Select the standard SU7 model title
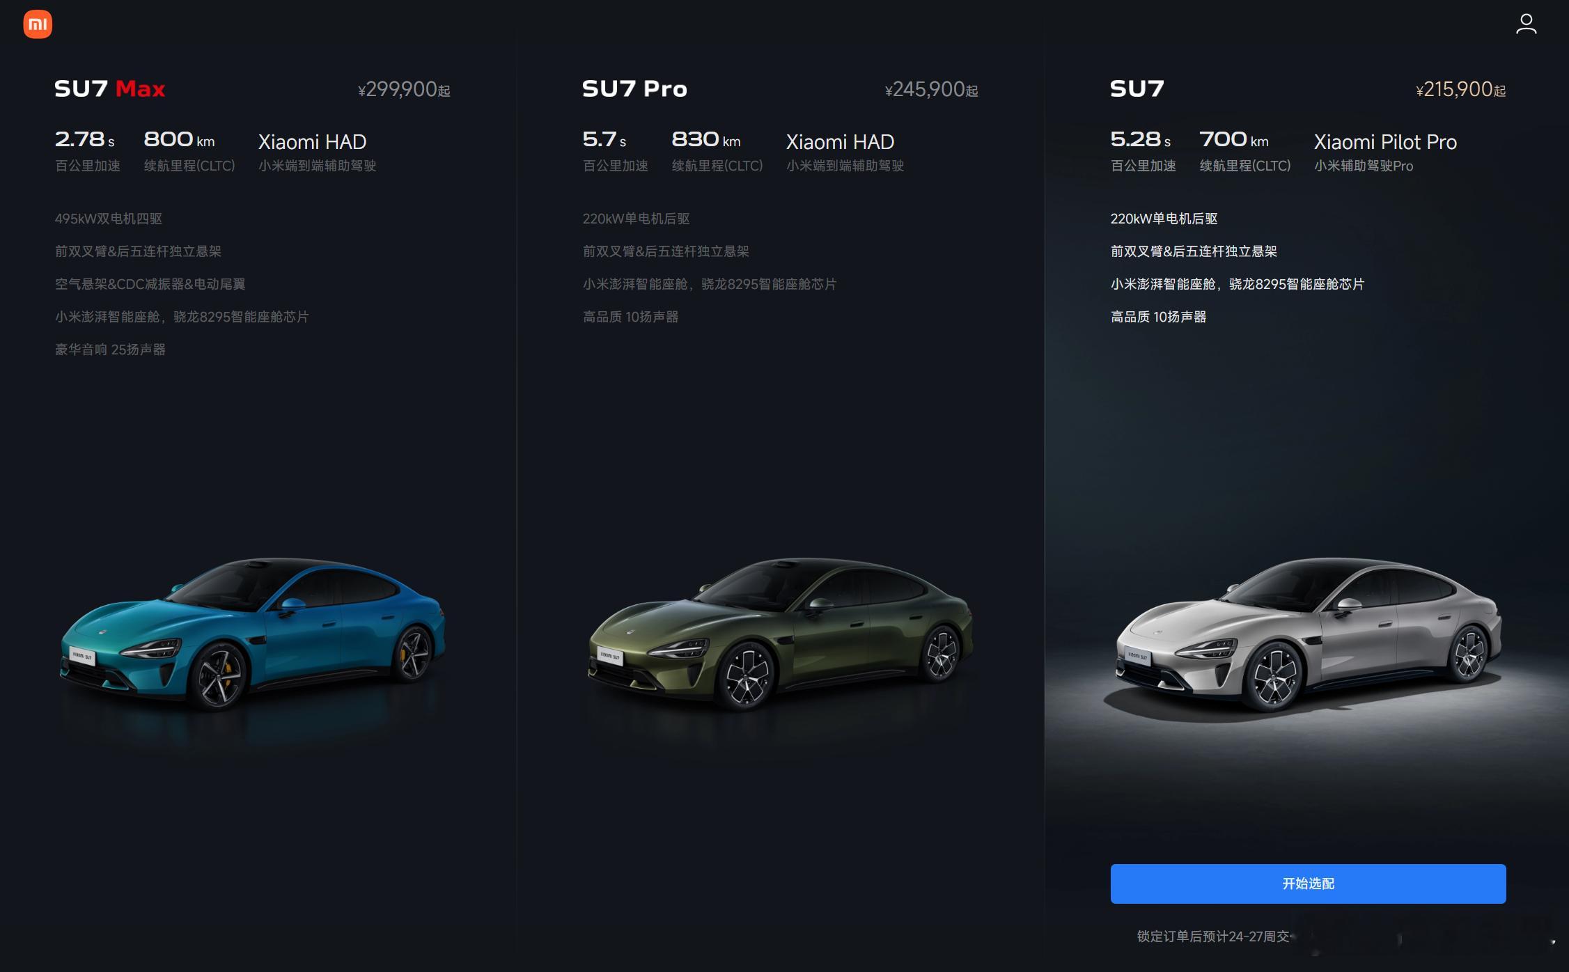Screen dimensions: 1569x972 pyautogui.click(x=1137, y=88)
